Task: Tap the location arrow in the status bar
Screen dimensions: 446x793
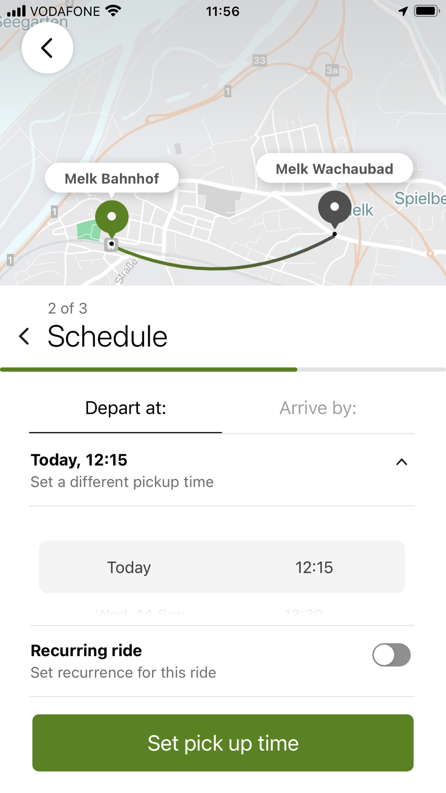Action: coord(403,11)
